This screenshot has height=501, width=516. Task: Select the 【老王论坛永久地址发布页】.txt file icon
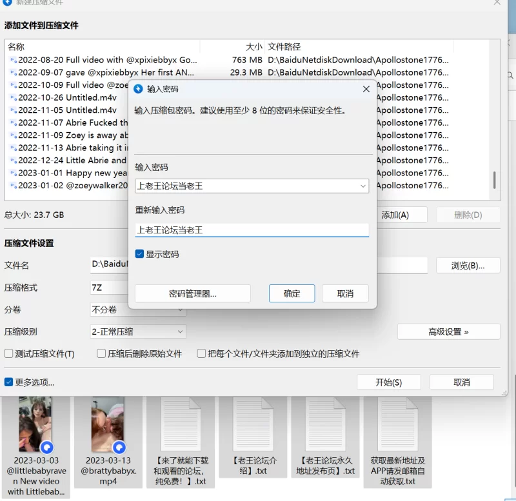click(x=325, y=424)
